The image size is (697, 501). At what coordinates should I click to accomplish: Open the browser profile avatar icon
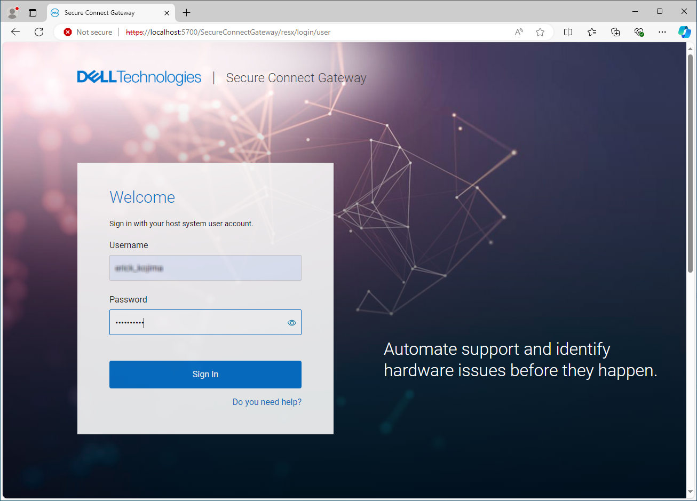(x=12, y=12)
